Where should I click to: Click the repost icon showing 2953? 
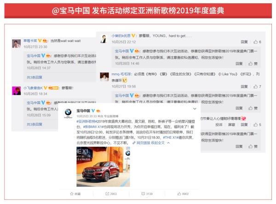(111, 194)
